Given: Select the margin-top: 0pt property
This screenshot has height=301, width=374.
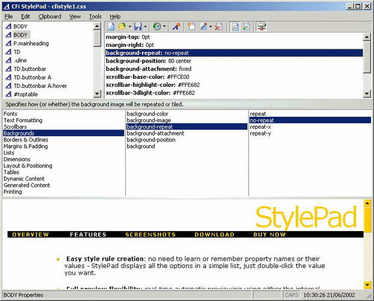Looking at the screenshot, I should [128, 37].
